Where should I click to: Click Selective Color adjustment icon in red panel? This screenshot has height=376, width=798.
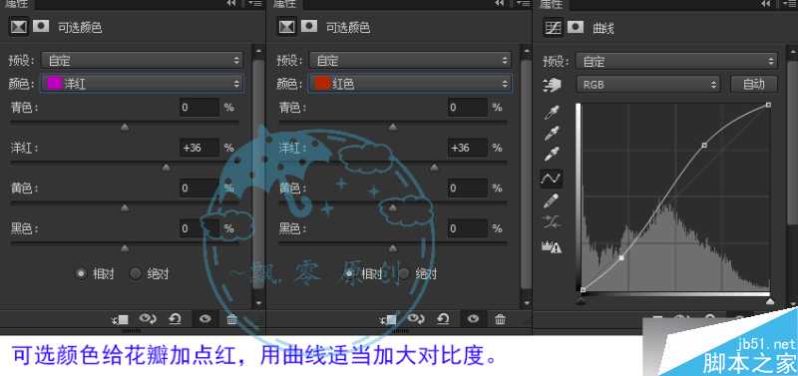coord(286,27)
